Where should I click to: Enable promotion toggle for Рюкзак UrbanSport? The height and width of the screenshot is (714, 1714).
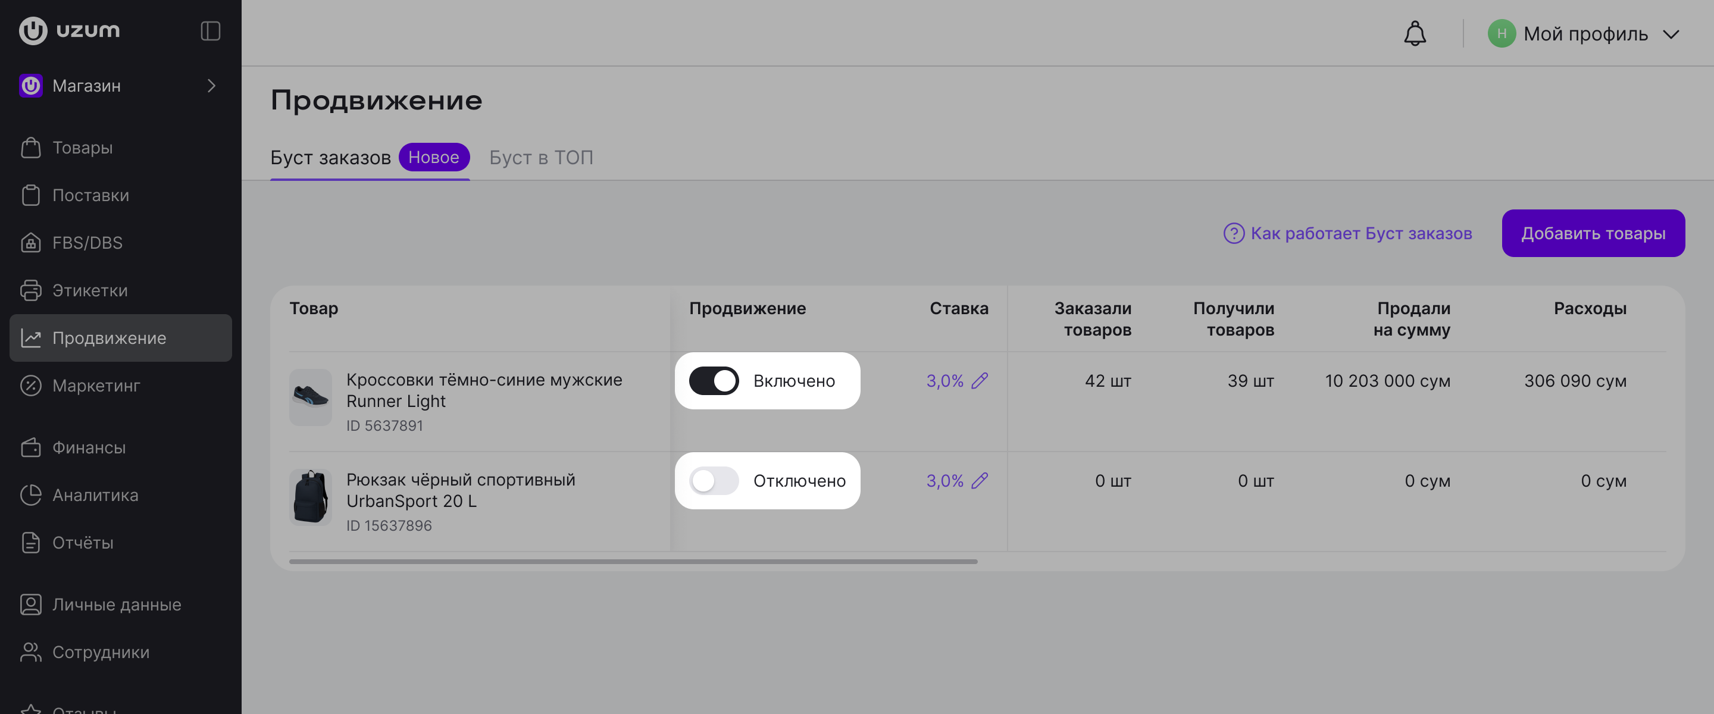[714, 480]
